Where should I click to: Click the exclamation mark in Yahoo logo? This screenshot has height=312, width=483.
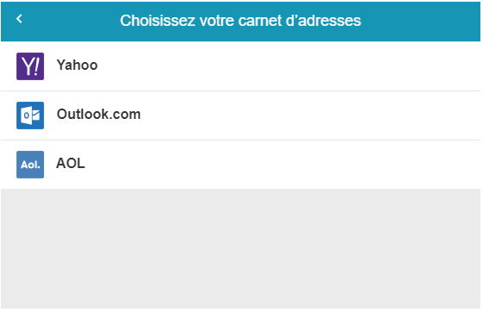click(x=37, y=66)
